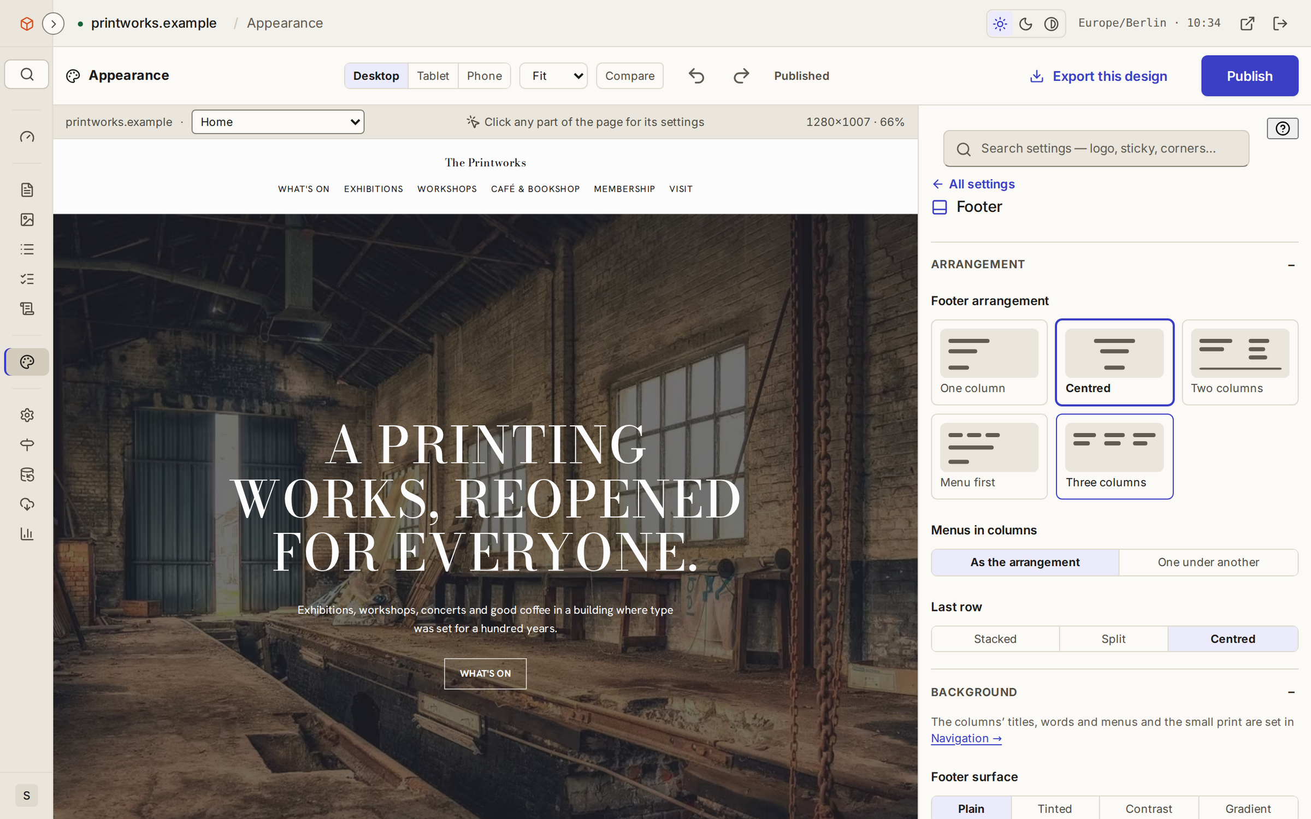Set last row to Split

click(x=1113, y=639)
